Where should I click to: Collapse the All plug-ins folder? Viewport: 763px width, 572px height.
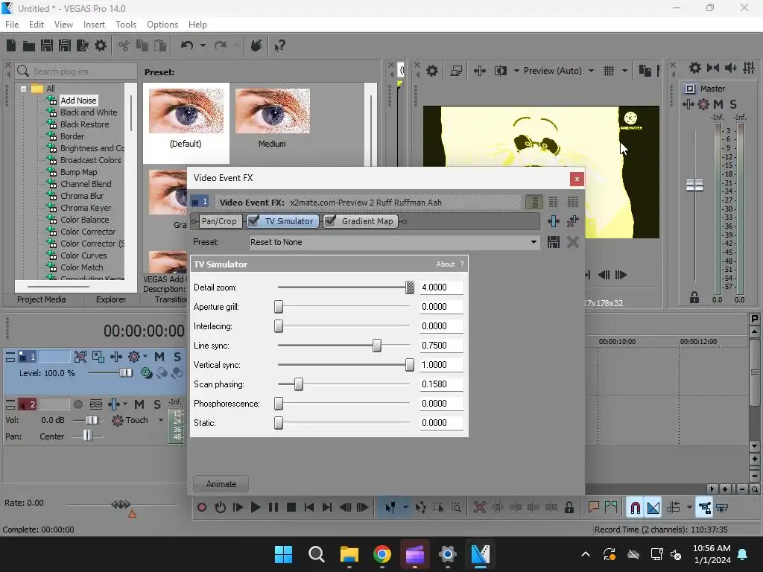23,89
